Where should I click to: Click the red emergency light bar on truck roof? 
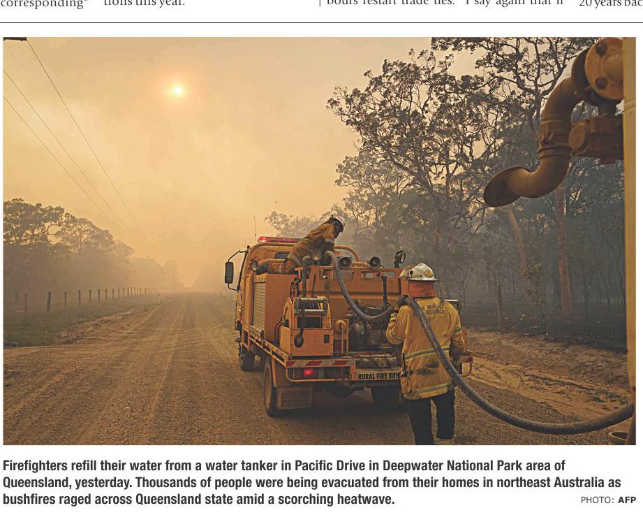coord(278,240)
